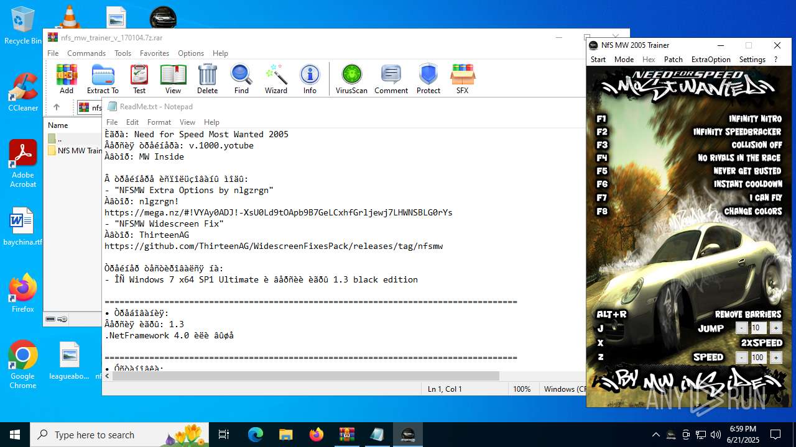796x447 pixels.
Task: Open Task View from taskbar
Action: (x=224, y=435)
